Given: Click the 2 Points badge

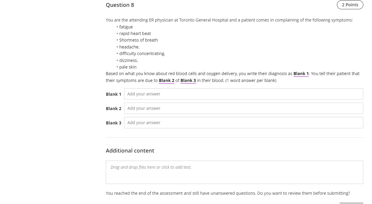Looking at the screenshot, I should pyautogui.click(x=350, y=5).
